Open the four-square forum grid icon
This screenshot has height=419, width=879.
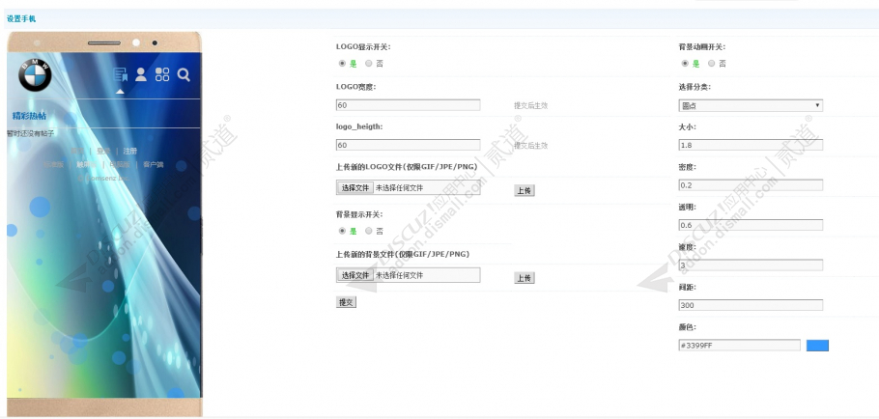pos(162,74)
